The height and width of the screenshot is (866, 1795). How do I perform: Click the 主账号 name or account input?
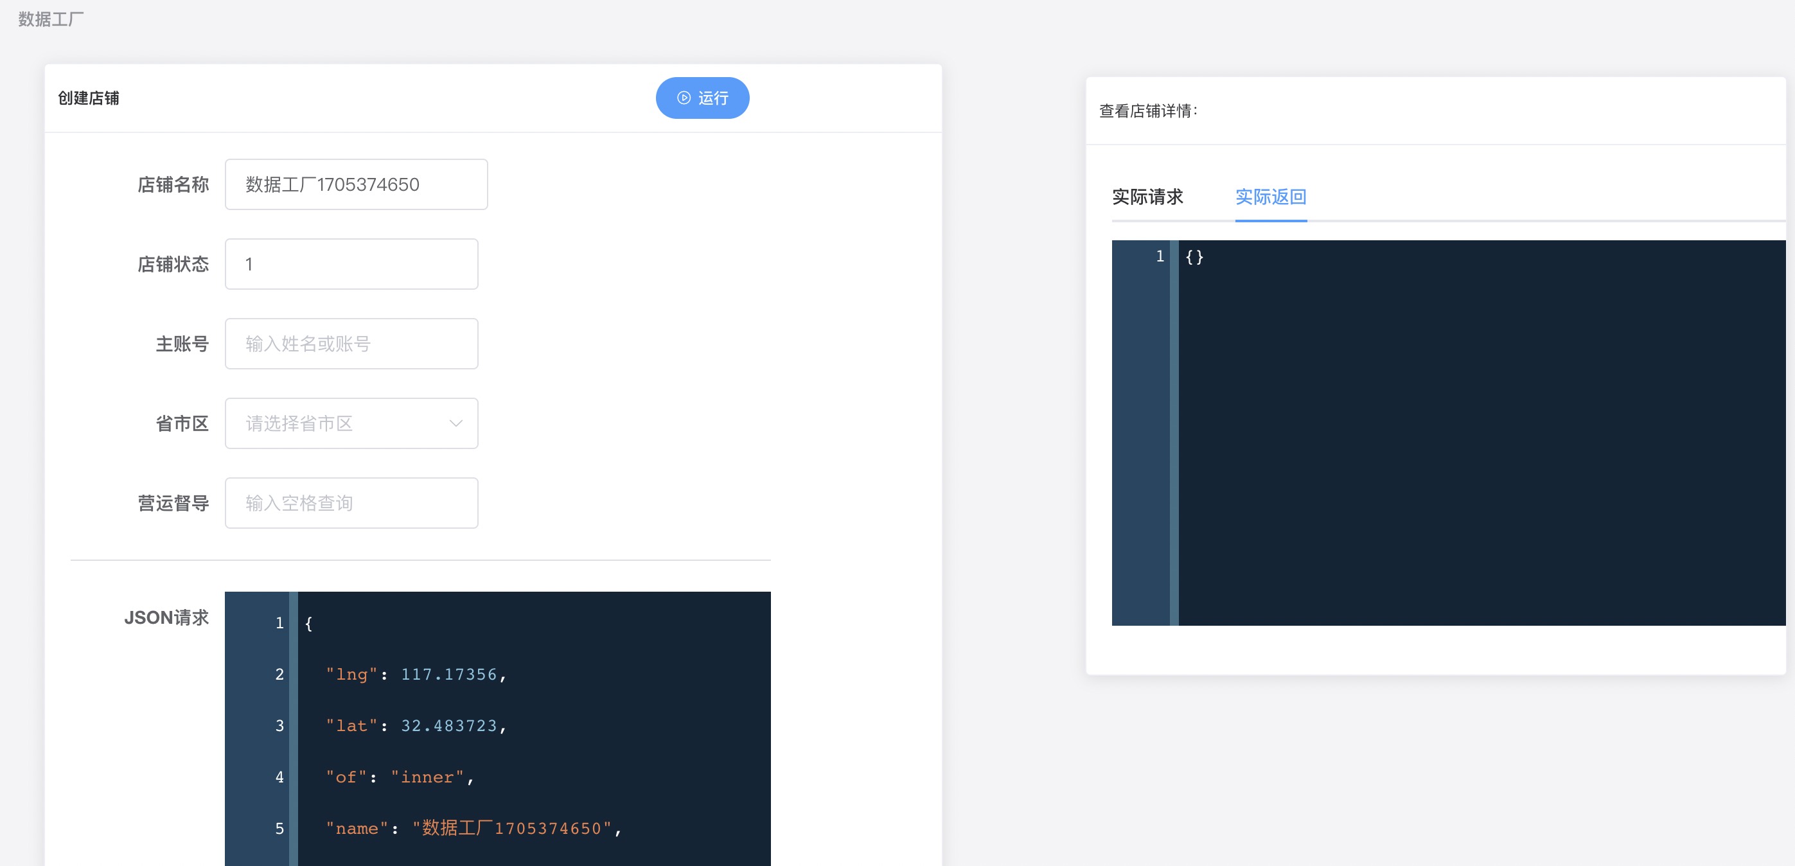tap(351, 344)
